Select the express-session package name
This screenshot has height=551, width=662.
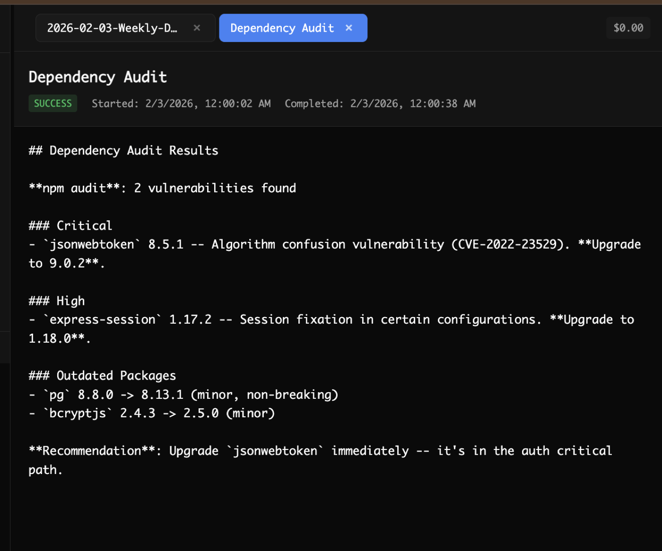tap(102, 319)
